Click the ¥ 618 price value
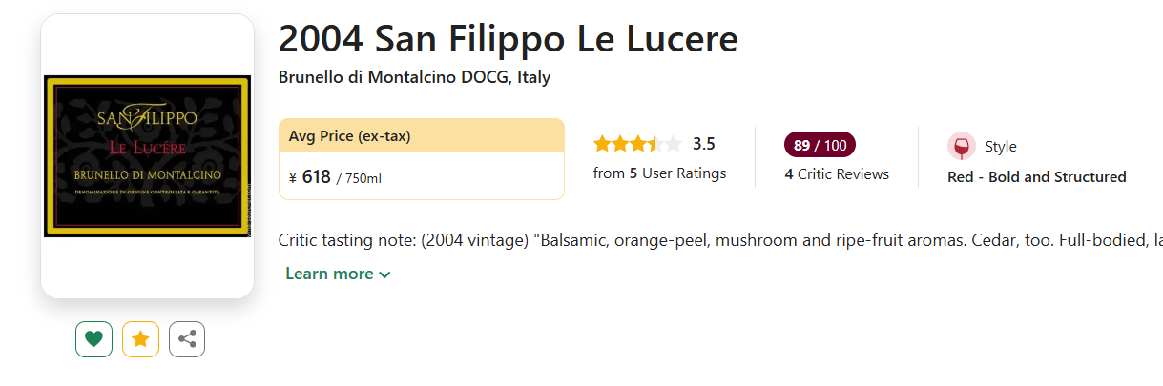 310,176
